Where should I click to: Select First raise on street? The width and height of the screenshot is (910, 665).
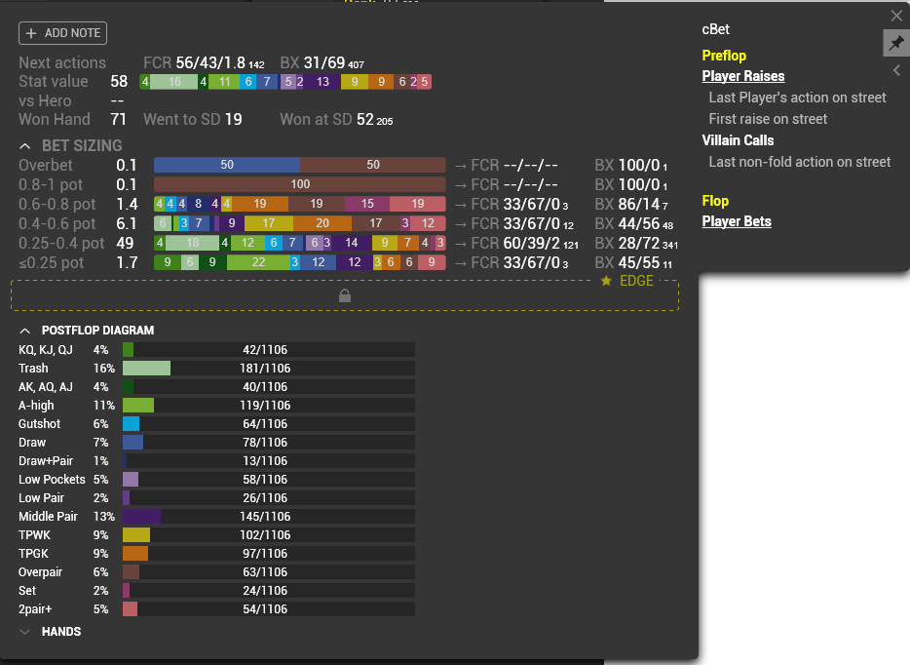(x=768, y=119)
